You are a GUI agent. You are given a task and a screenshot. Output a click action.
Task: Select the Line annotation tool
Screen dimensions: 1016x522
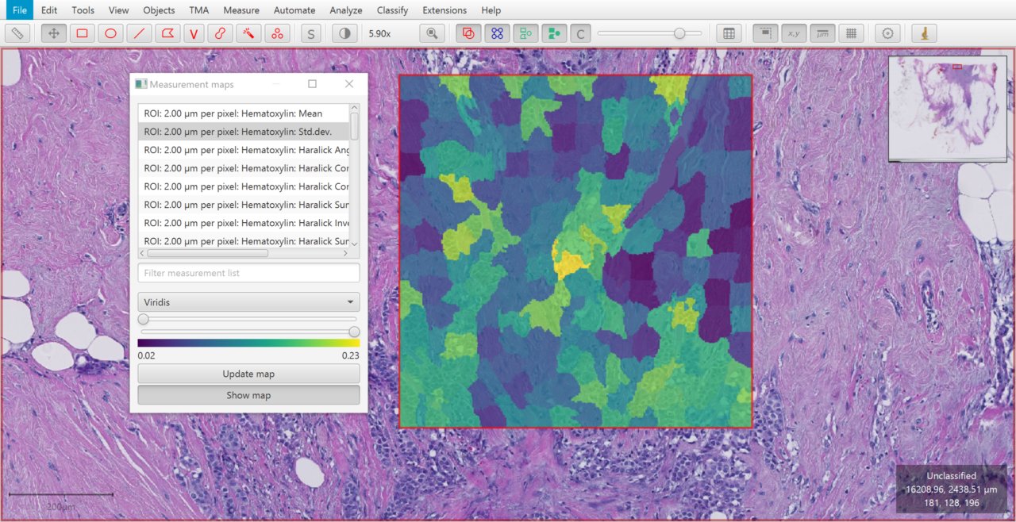click(x=139, y=33)
